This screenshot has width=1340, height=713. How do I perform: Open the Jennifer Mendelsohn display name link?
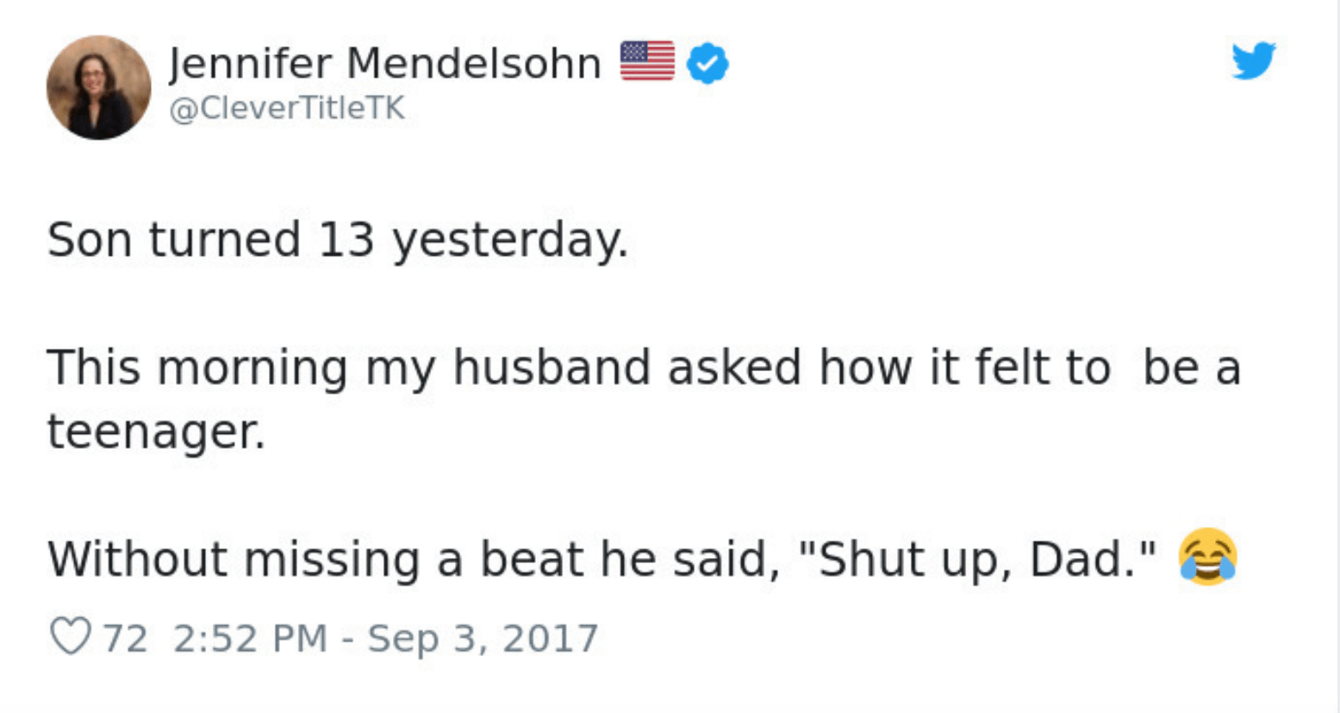pyautogui.click(x=384, y=63)
